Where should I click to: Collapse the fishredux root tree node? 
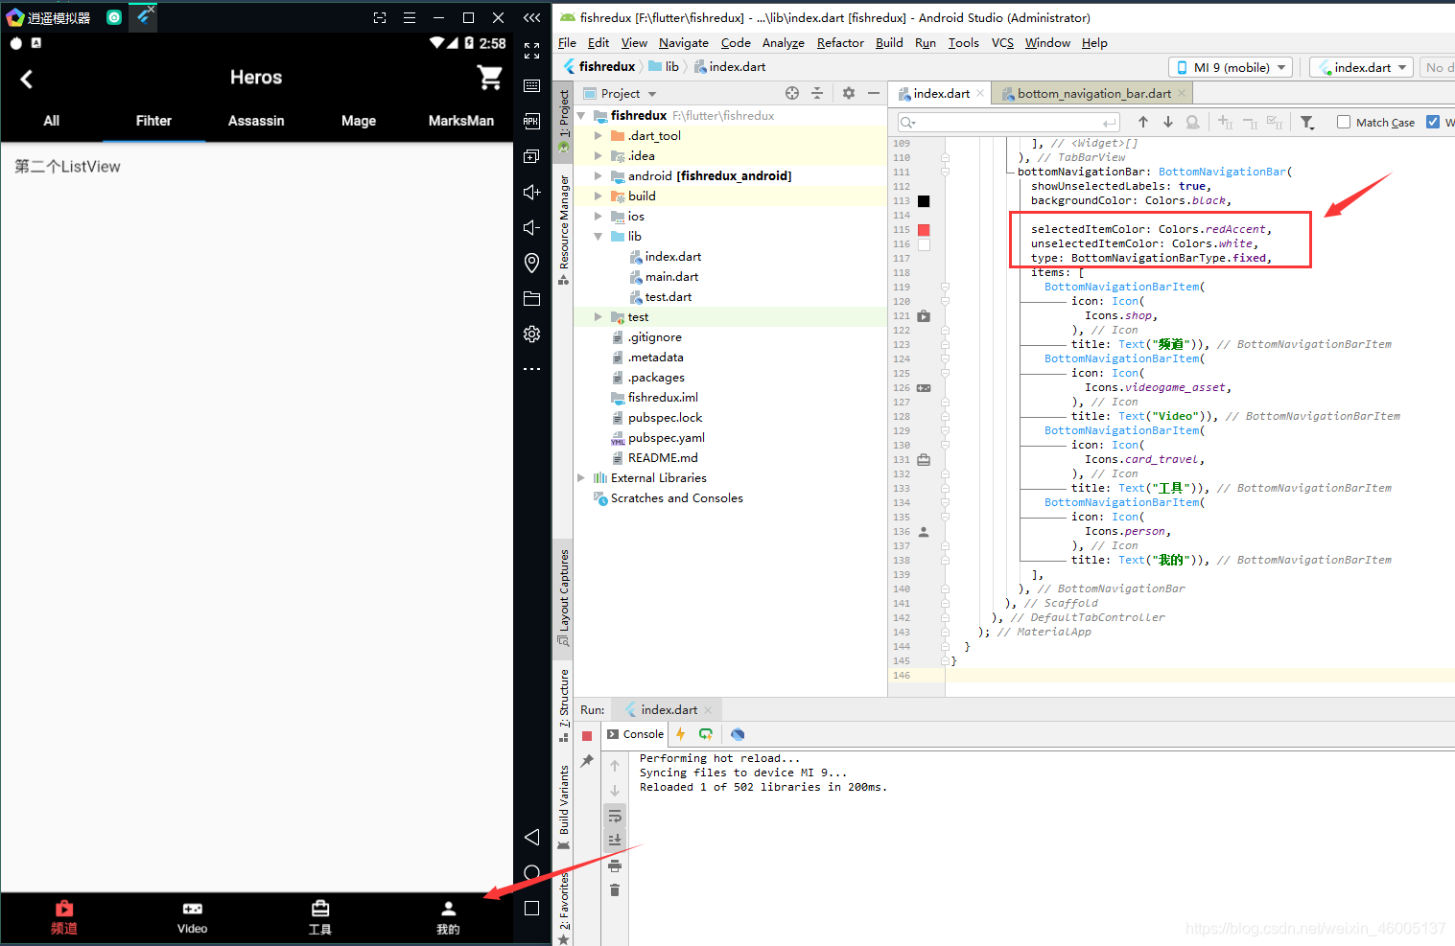point(581,115)
